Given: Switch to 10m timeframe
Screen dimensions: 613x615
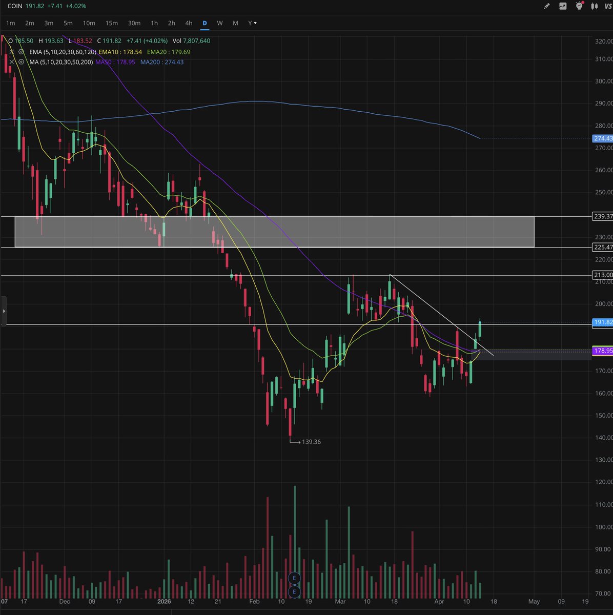Looking at the screenshot, I should (89, 23).
